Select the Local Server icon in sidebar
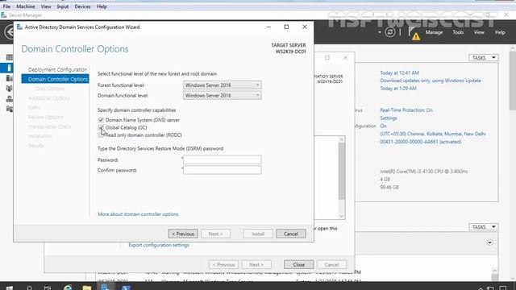 9,68
